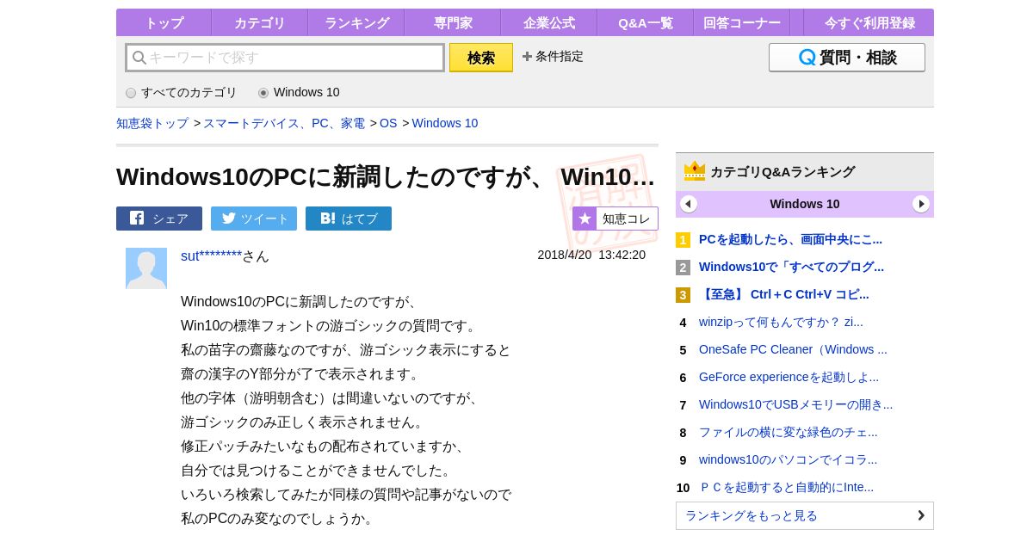This screenshot has height=542, width=1033.
Task: Open ranking item ＰＣを起動すると自動的にInte...
Action: (786, 487)
